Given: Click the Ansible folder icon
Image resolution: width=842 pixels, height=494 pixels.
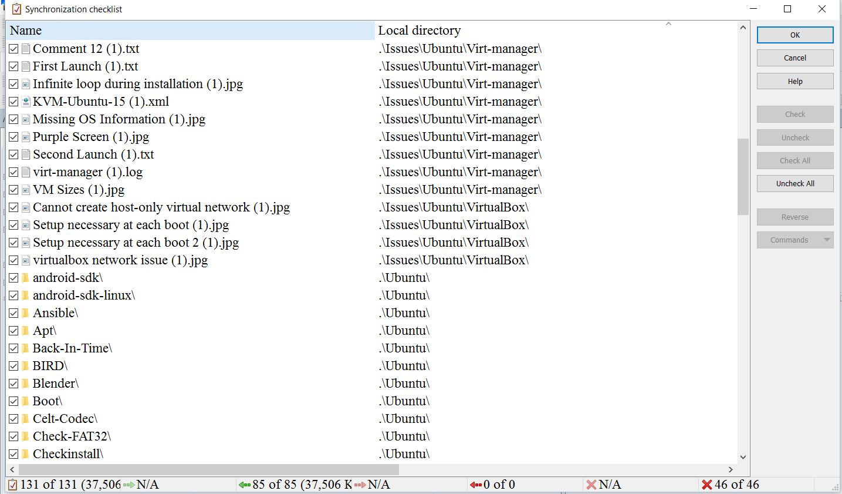Looking at the screenshot, I should [x=26, y=313].
